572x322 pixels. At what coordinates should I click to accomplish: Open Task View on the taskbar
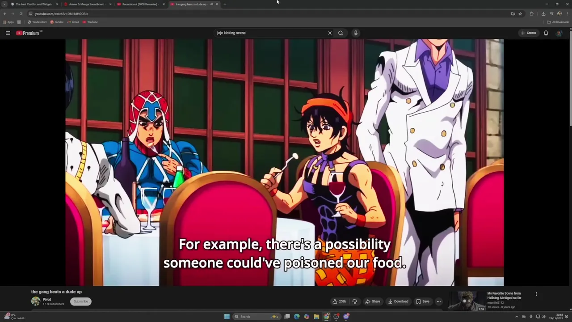(287, 317)
